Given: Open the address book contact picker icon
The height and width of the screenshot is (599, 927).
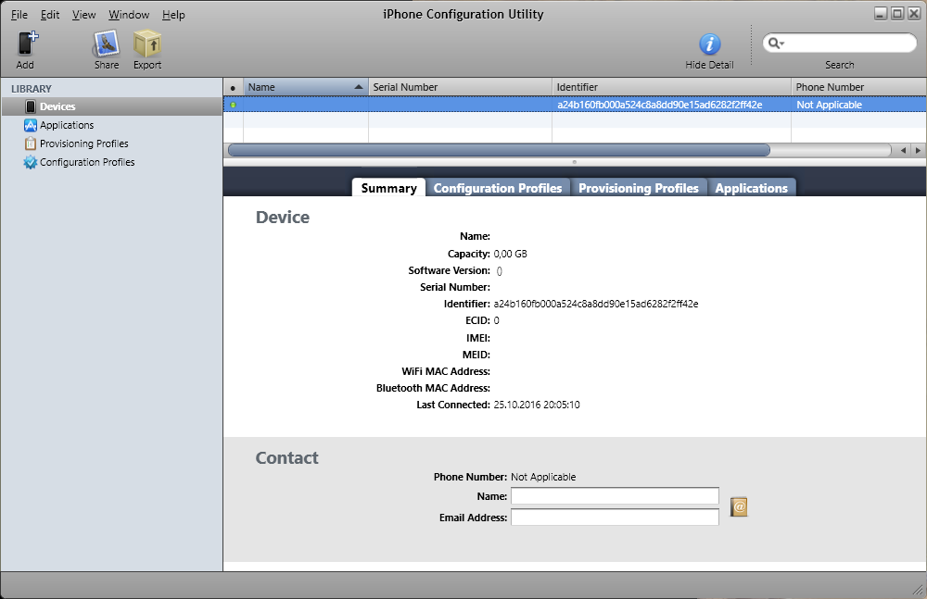Looking at the screenshot, I should 739,506.
